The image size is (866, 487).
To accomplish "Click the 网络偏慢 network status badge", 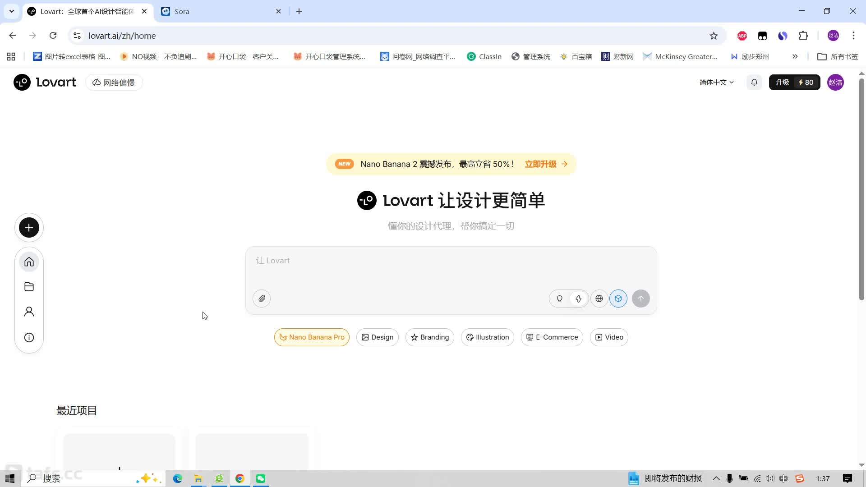I will tap(114, 83).
